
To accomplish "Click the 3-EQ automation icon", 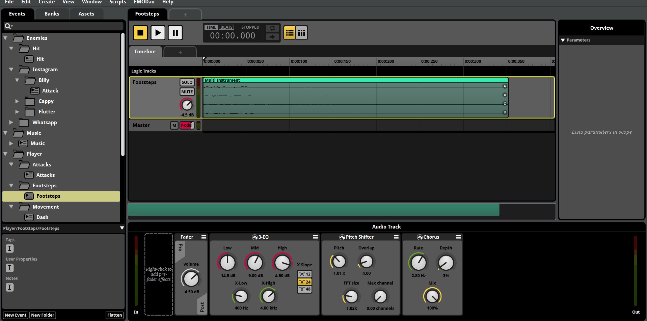I will [254, 237].
